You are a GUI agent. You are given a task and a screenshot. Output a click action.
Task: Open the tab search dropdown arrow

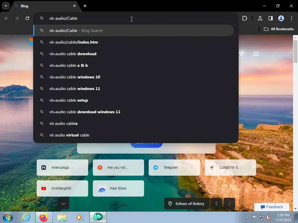(6, 6)
